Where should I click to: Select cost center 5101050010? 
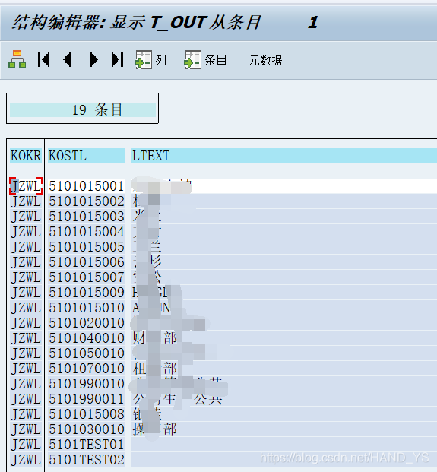[x=87, y=353]
